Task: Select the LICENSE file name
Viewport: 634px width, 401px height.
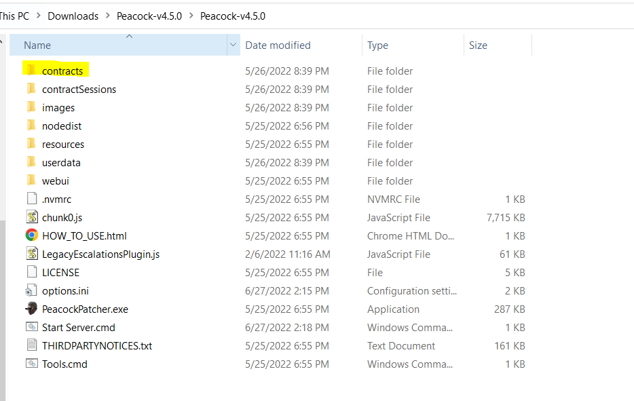Action: point(60,272)
